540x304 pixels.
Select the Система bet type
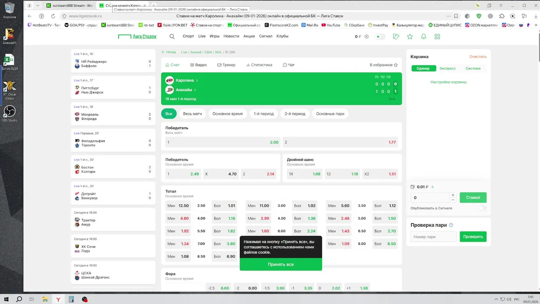[473, 68]
